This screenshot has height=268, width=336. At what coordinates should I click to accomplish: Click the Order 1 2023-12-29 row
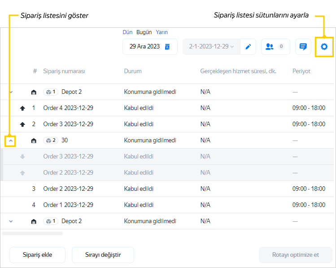[x=68, y=205]
